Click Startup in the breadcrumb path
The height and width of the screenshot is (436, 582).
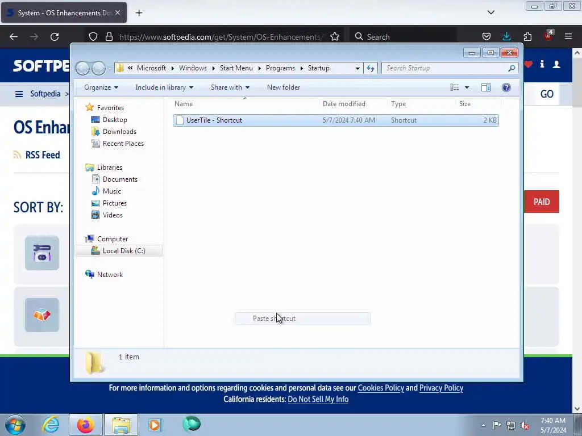coord(318,68)
